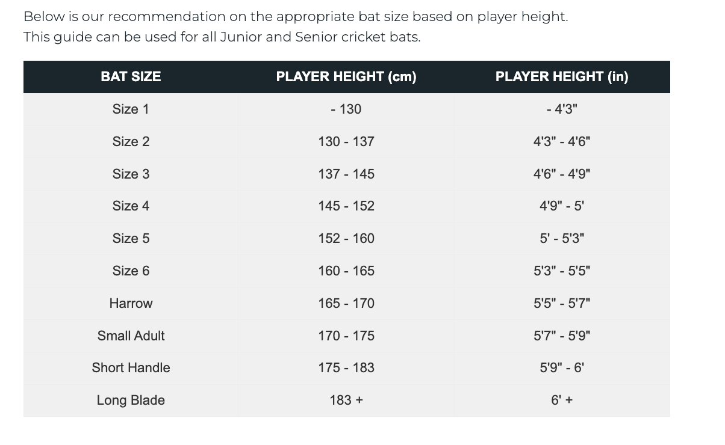The width and height of the screenshot is (725, 445).
Task: Click the Junior and Senior cricket bats sentence
Action: 222,37
